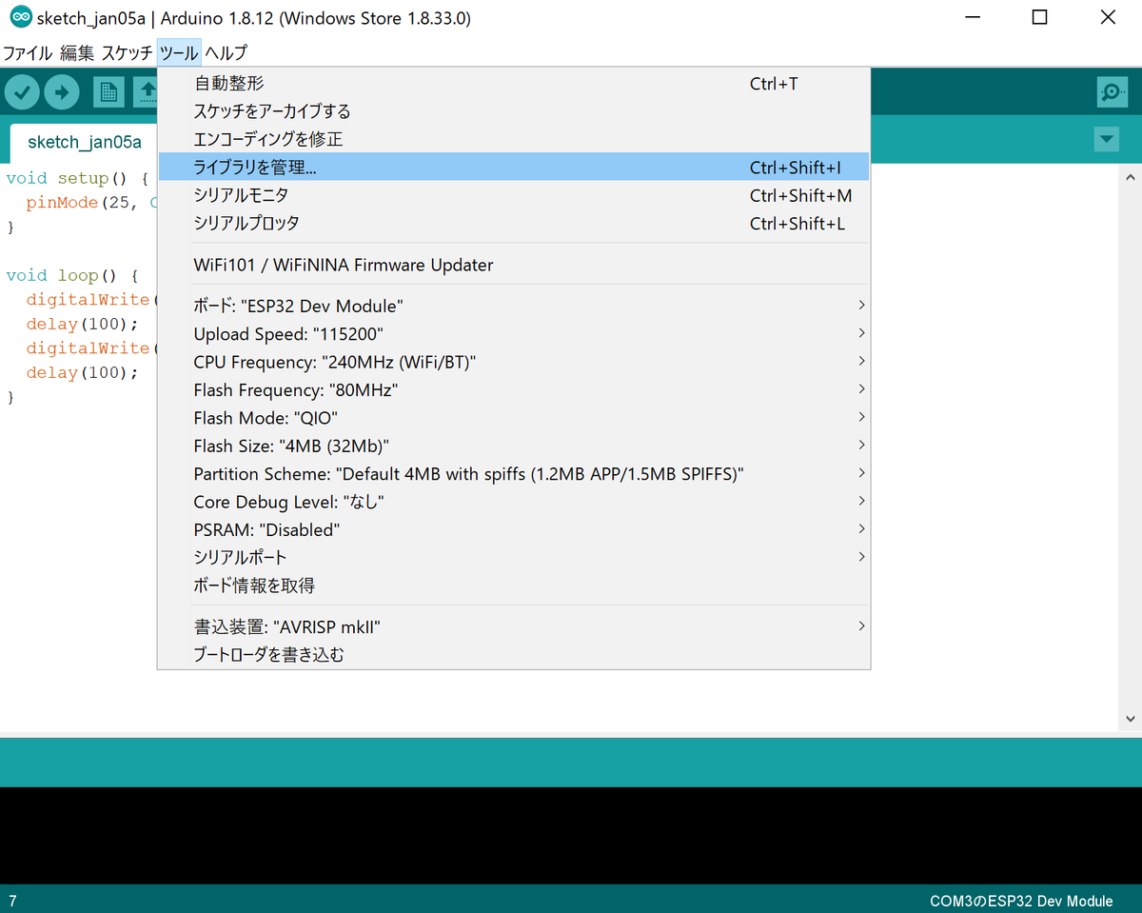Click the editor scrollbar down arrow
The height and width of the screenshot is (913, 1142).
[1131, 720]
